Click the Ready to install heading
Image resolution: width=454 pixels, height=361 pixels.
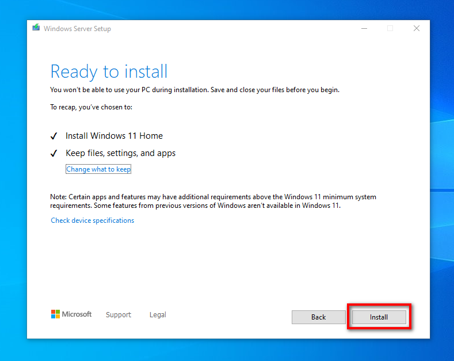pyautogui.click(x=109, y=72)
